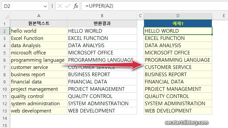Viewport: 228px width, 128px height.
Task: Click cell A4 'data Analysis'
Action: [x=39, y=46]
